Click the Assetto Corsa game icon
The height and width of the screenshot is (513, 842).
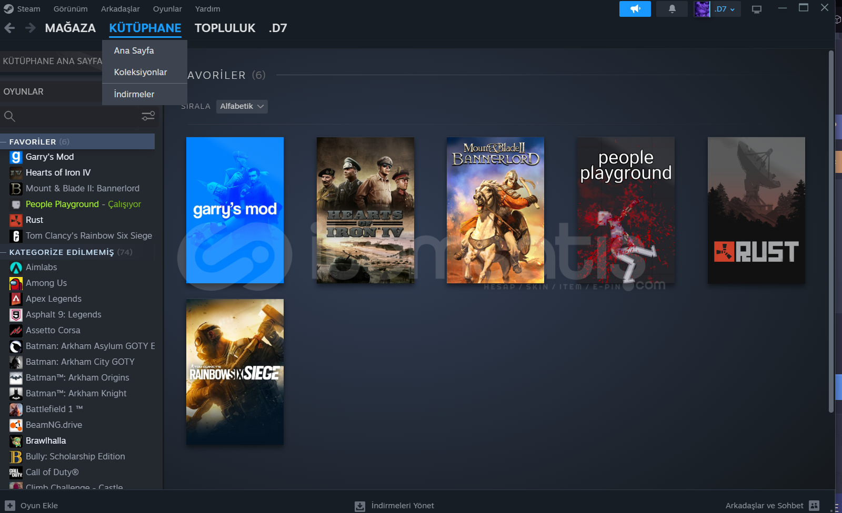pyautogui.click(x=16, y=331)
